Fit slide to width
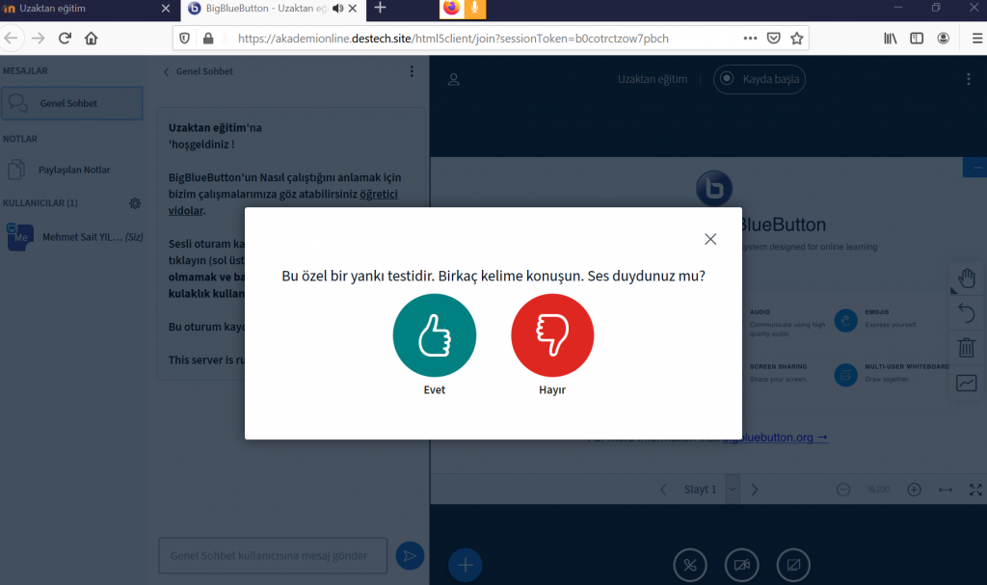 point(946,490)
